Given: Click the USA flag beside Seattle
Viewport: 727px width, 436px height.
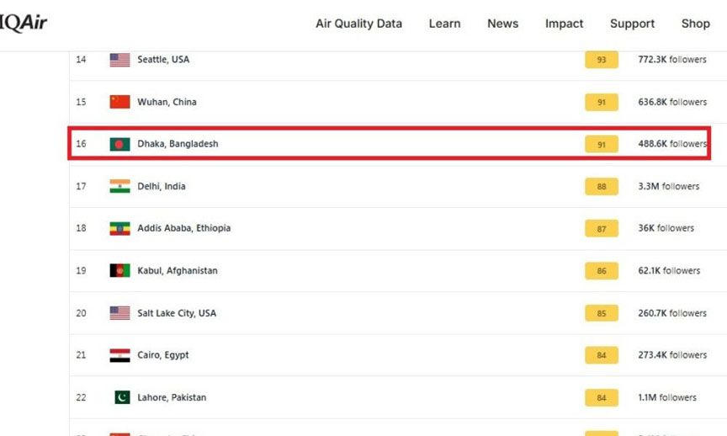Looking at the screenshot, I should [119, 60].
